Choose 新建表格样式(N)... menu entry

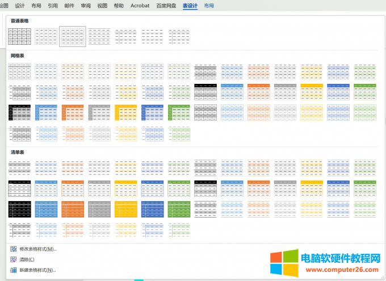pos(37,270)
